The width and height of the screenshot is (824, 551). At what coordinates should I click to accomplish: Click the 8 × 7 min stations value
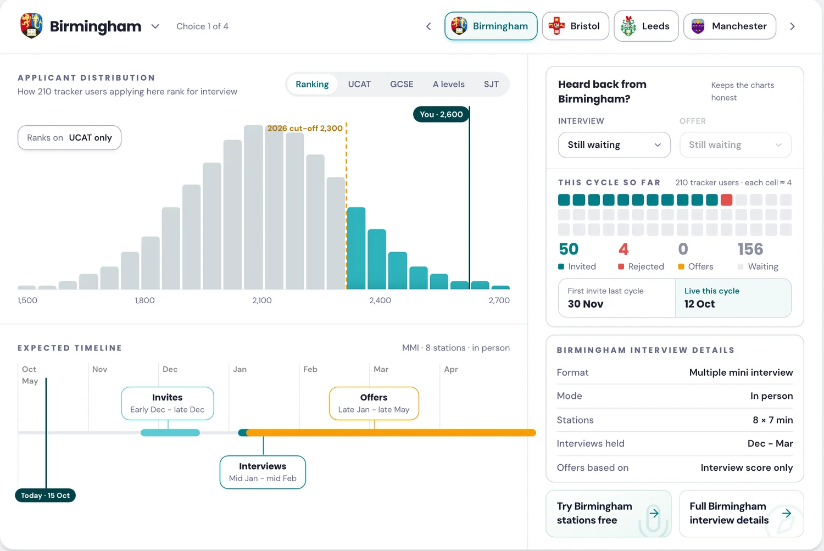click(x=772, y=420)
